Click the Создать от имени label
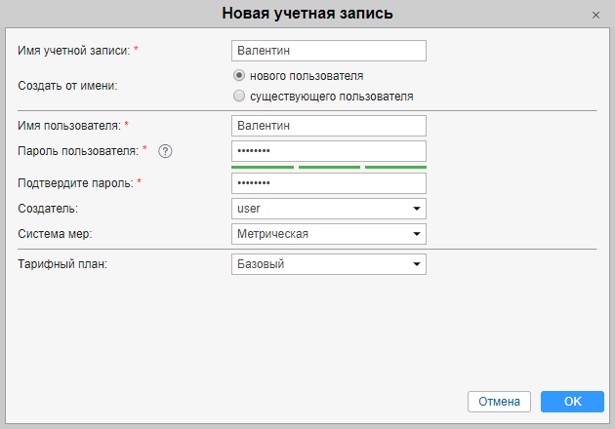Screen dimensions: 615x429 click(65, 85)
